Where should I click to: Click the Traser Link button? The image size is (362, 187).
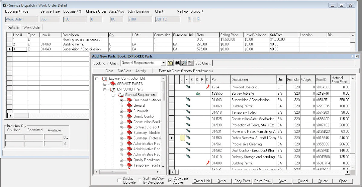pos(202,181)
